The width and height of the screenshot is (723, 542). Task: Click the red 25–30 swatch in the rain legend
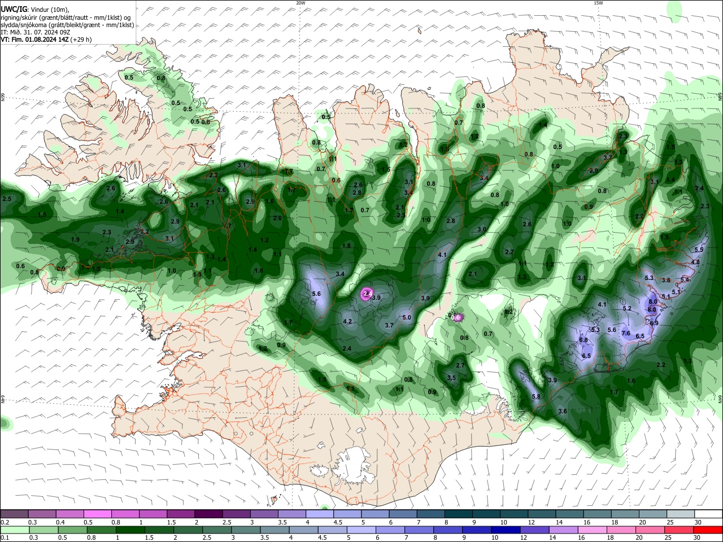[x=708, y=530]
